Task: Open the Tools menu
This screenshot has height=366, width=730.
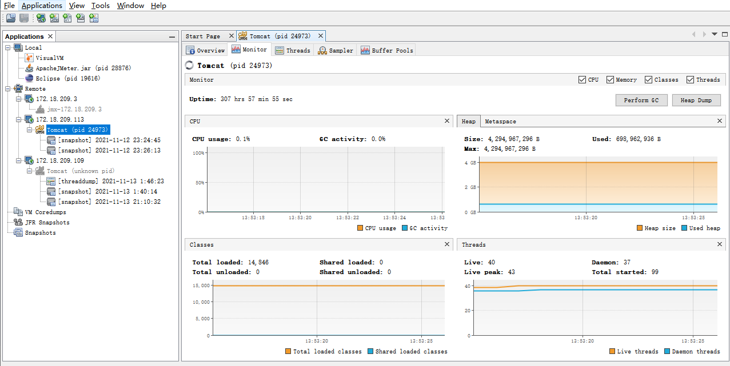Action: [101, 6]
